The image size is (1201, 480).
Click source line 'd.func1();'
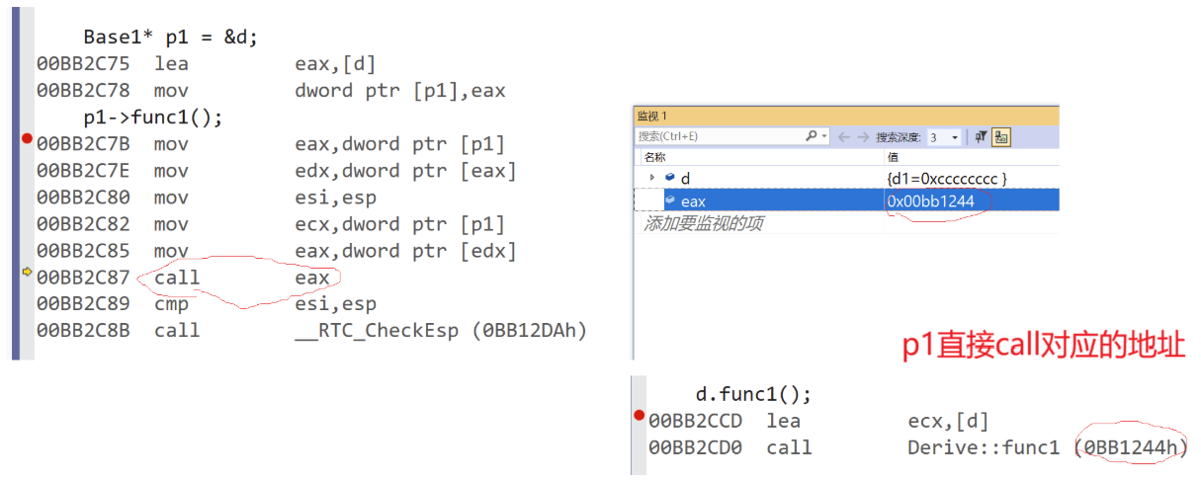coord(753,394)
